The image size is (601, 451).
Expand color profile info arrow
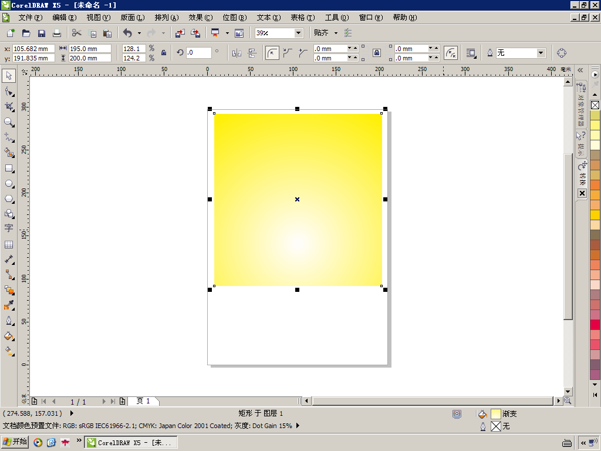coord(298,426)
